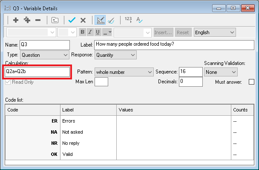This screenshot has height=170, width=259.
Task: Open the font size dropdown
Action: [x=67, y=32]
